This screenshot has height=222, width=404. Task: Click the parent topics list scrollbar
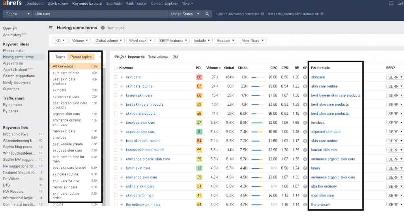(x=104, y=134)
